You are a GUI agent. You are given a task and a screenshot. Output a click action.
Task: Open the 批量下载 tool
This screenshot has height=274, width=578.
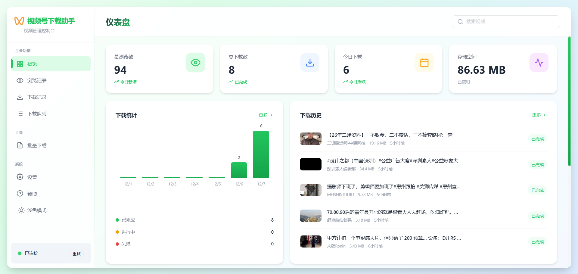[x=51, y=145]
